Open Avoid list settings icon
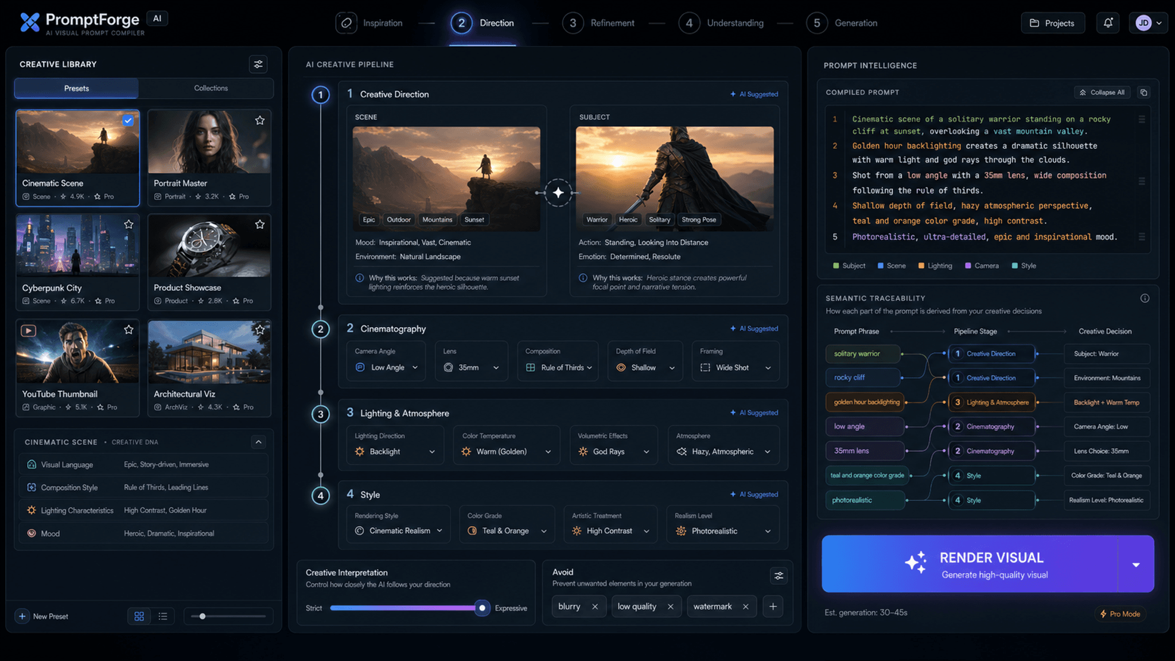This screenshot has width=1175, height=661. [x=779, y=576]
